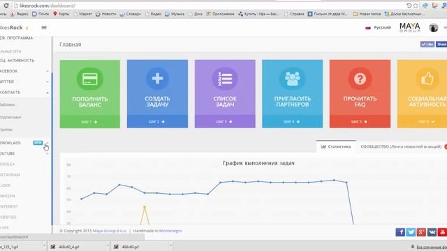Screen dimensions: 447x251
Task: Open the Карты bookmark
Action: pyautogui.click(x=61, y=14)
